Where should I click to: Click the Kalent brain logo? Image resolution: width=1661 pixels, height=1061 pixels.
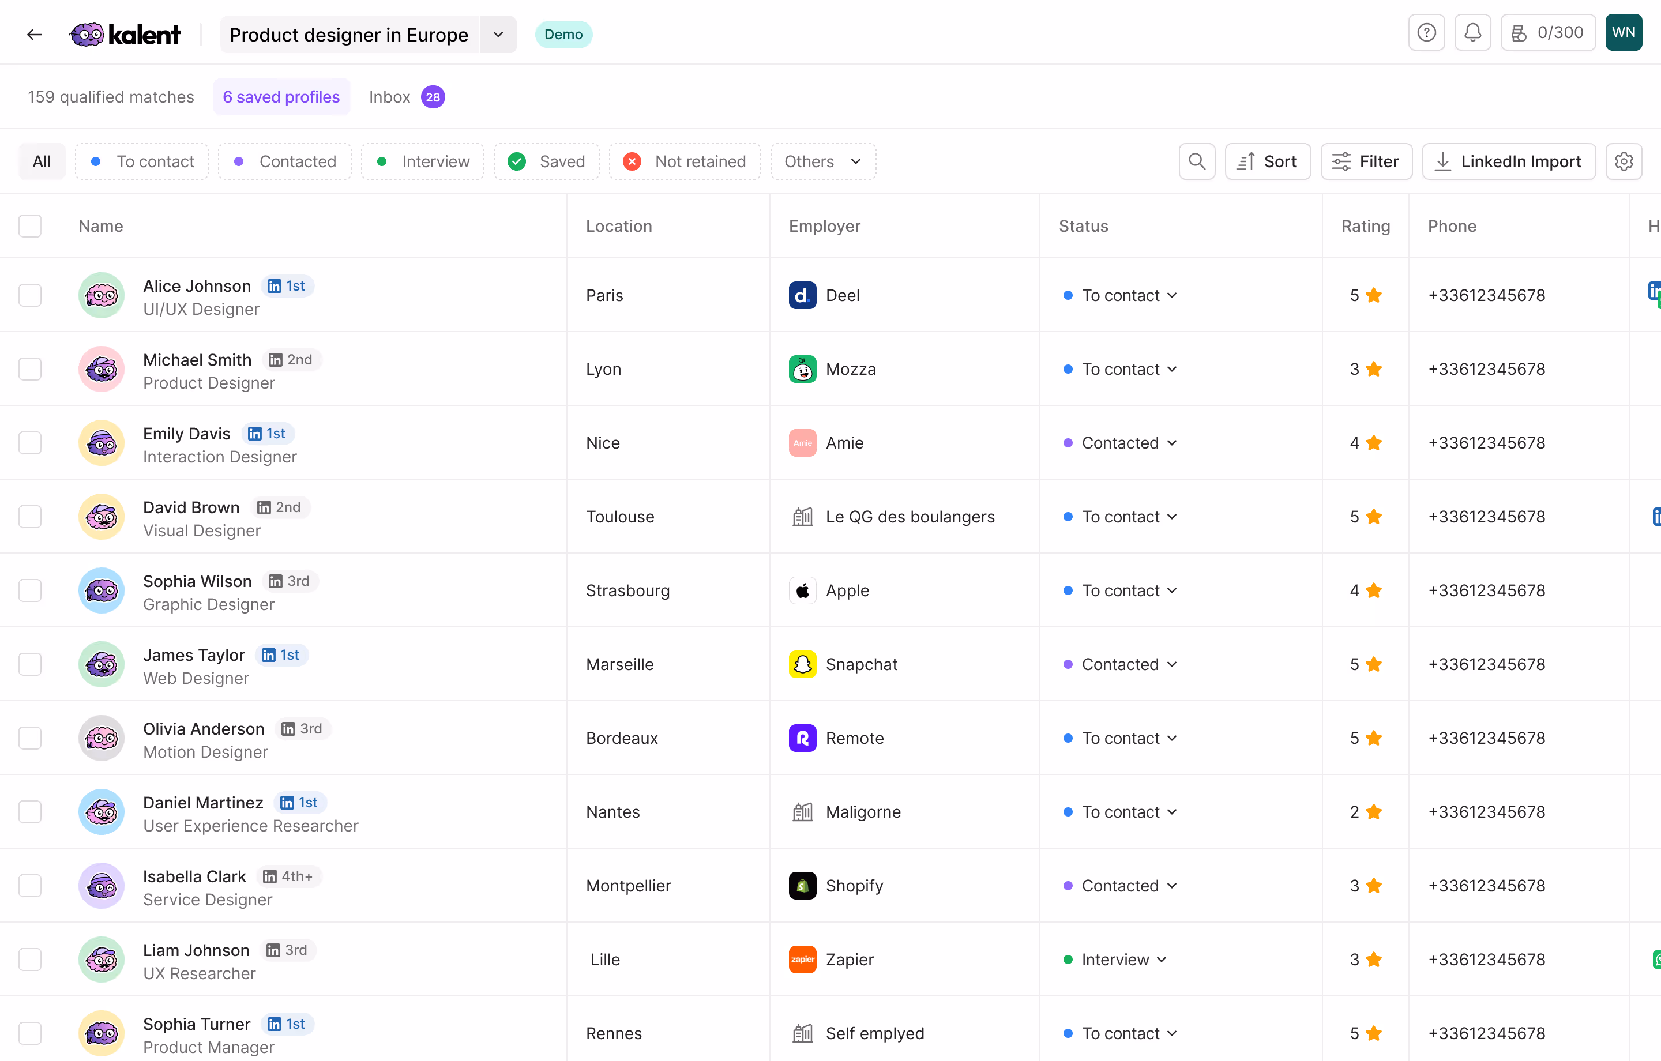tap(87, 35)
